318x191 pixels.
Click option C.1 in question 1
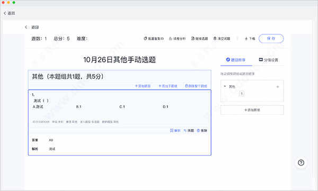tap(122, 107)
